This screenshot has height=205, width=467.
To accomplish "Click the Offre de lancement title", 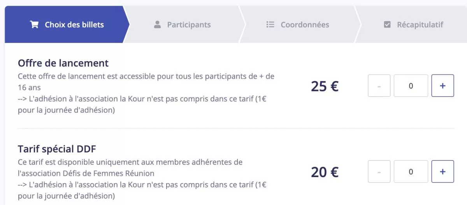I will tap(63, 63).
